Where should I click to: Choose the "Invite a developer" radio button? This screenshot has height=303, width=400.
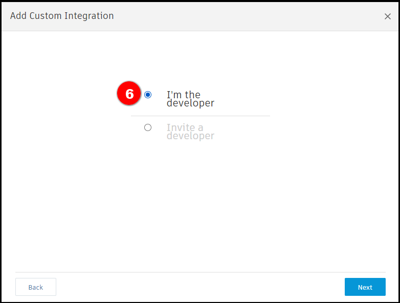click(x=148, y=127)
